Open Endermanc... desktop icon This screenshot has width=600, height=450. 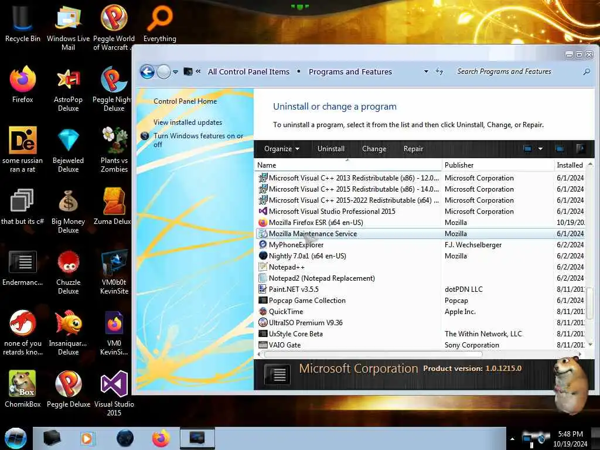click(23, 268)
